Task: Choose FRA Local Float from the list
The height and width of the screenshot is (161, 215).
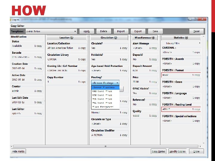Action: click(105, 103)
